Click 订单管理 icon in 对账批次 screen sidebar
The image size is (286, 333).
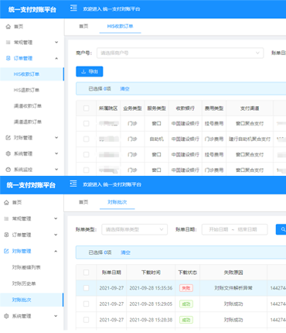pos(7,235)
